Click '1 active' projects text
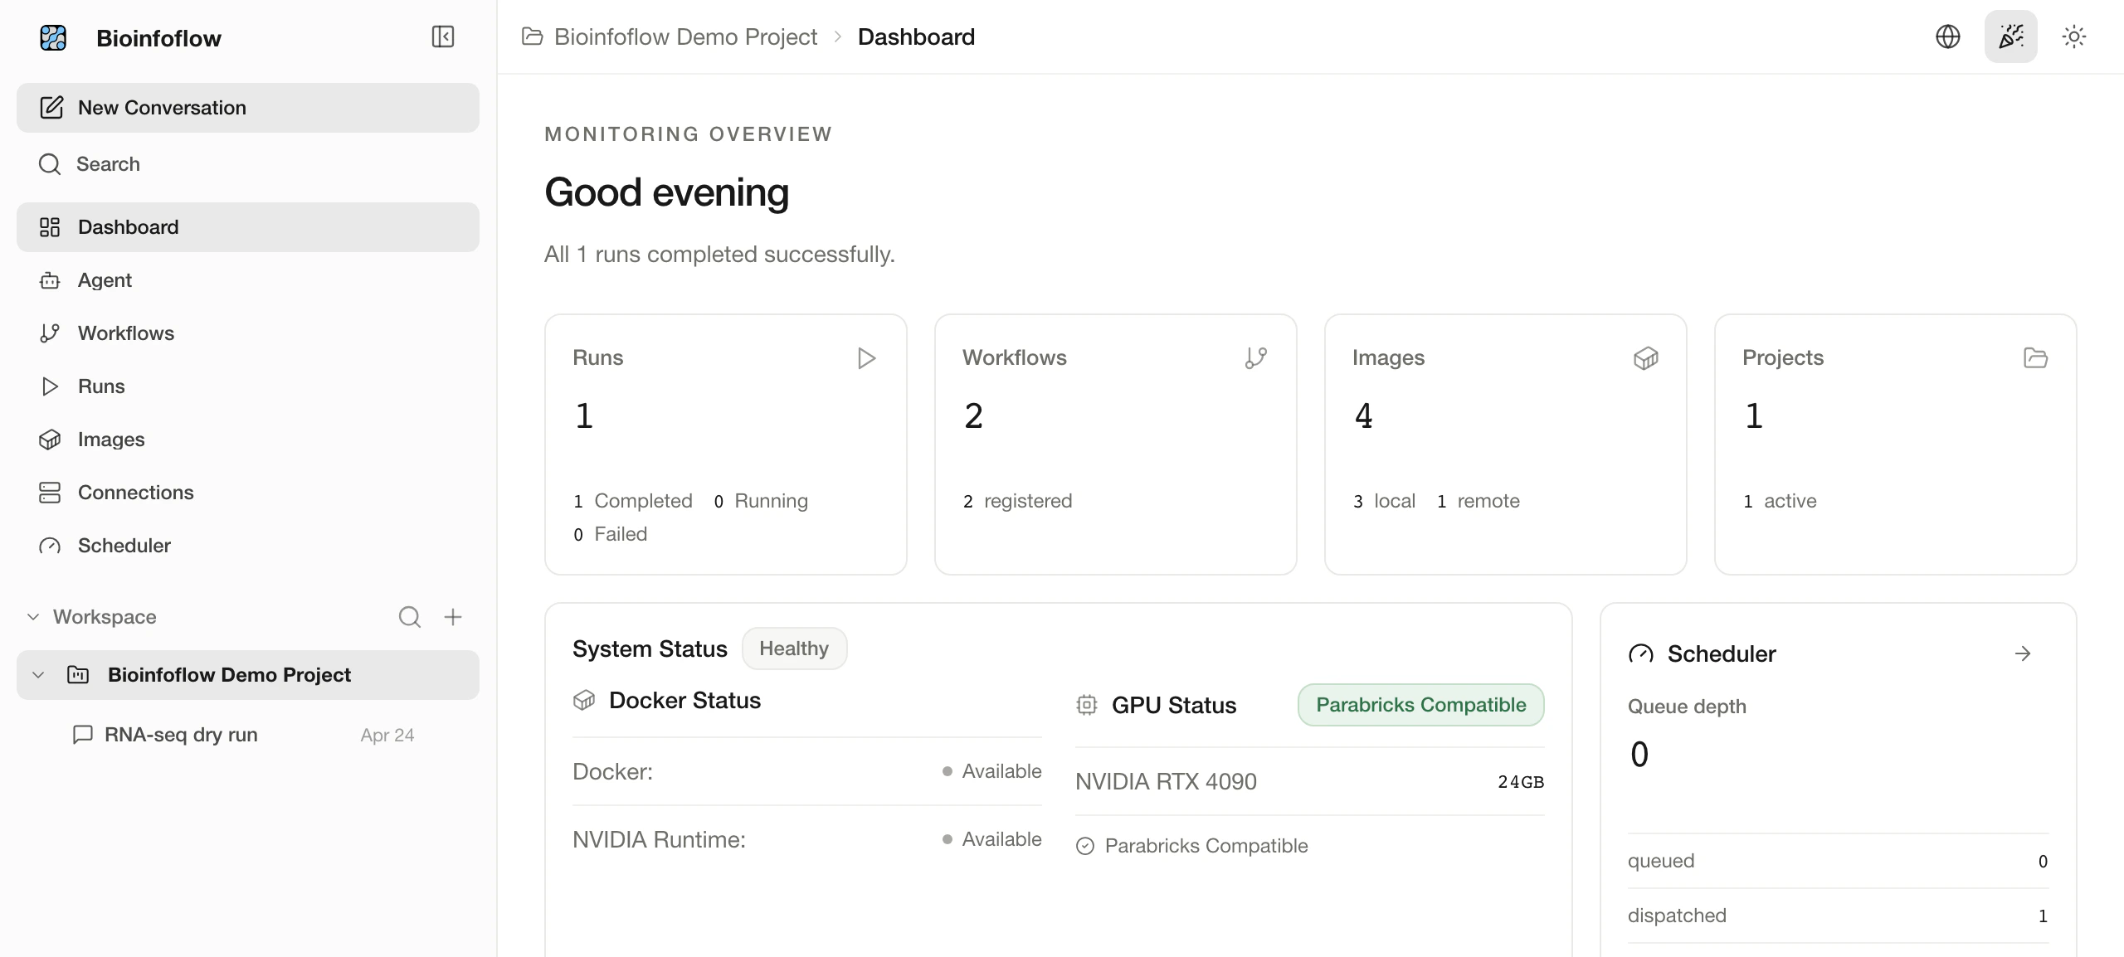 (1780, 501)
